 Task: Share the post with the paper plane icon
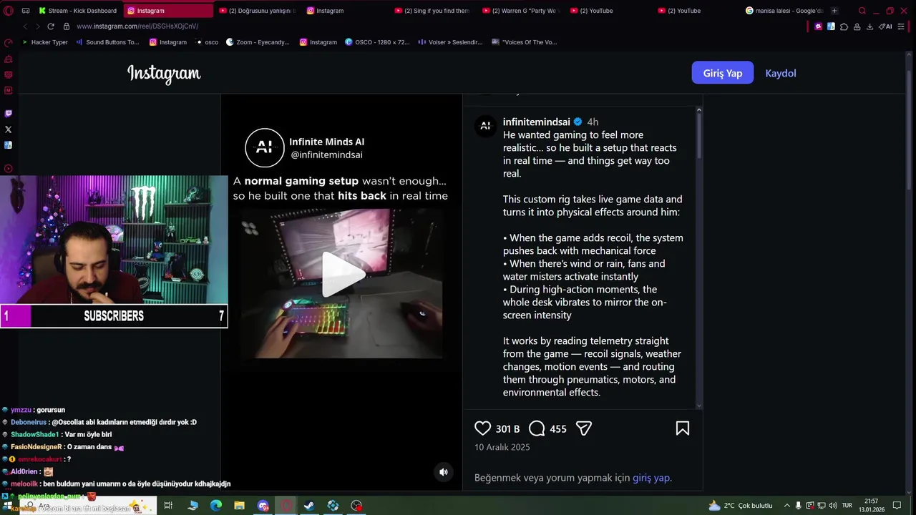click(x=584, y=428)
